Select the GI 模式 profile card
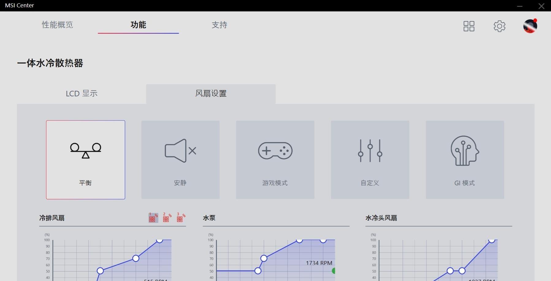 (465, 160)
